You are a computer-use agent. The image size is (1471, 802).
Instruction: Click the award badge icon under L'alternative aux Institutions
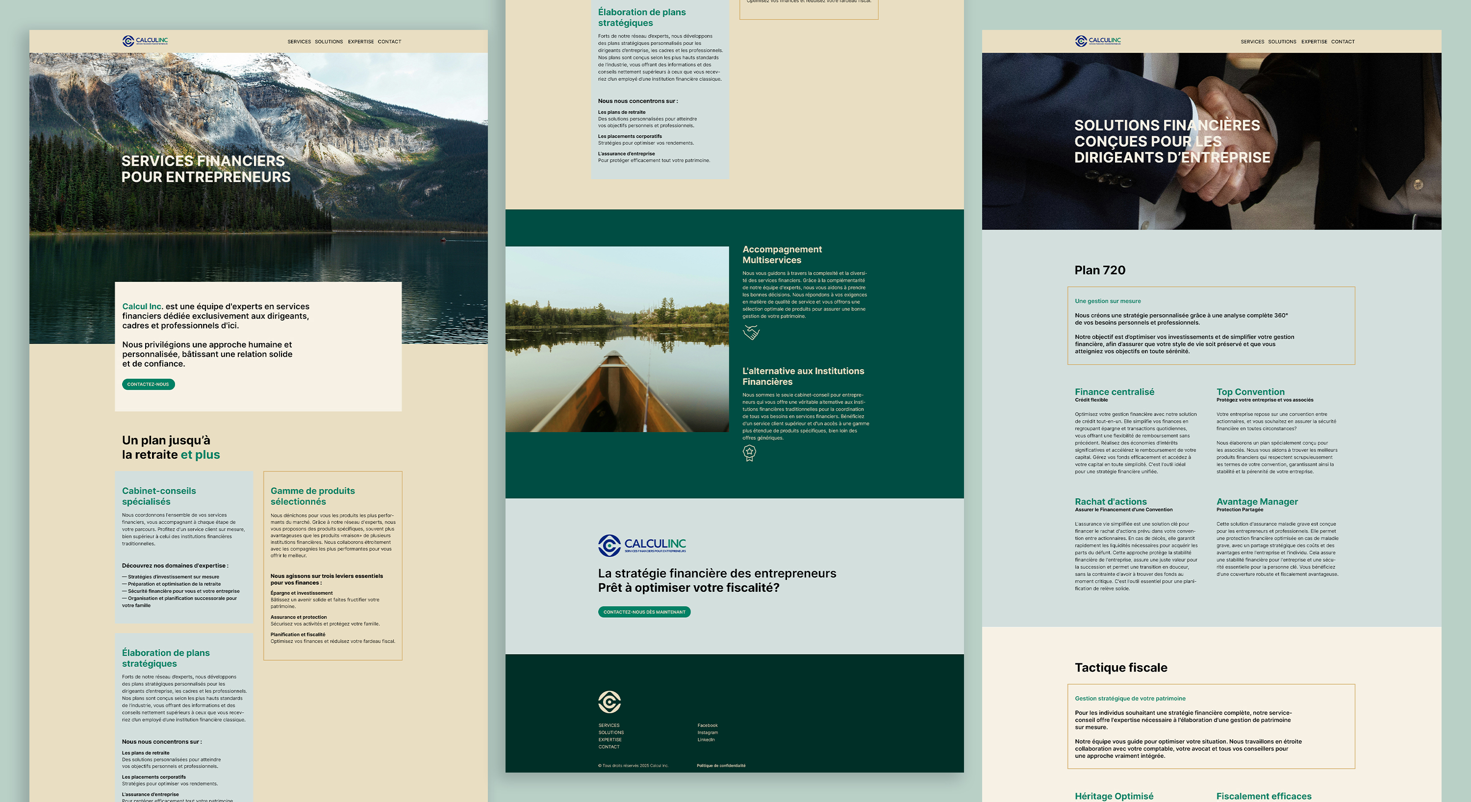[749, 453]
